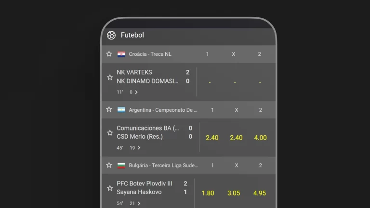370x208 pixels.
Task: Click the Bulgaria flag icon
Action: click(x=121, y=165)
